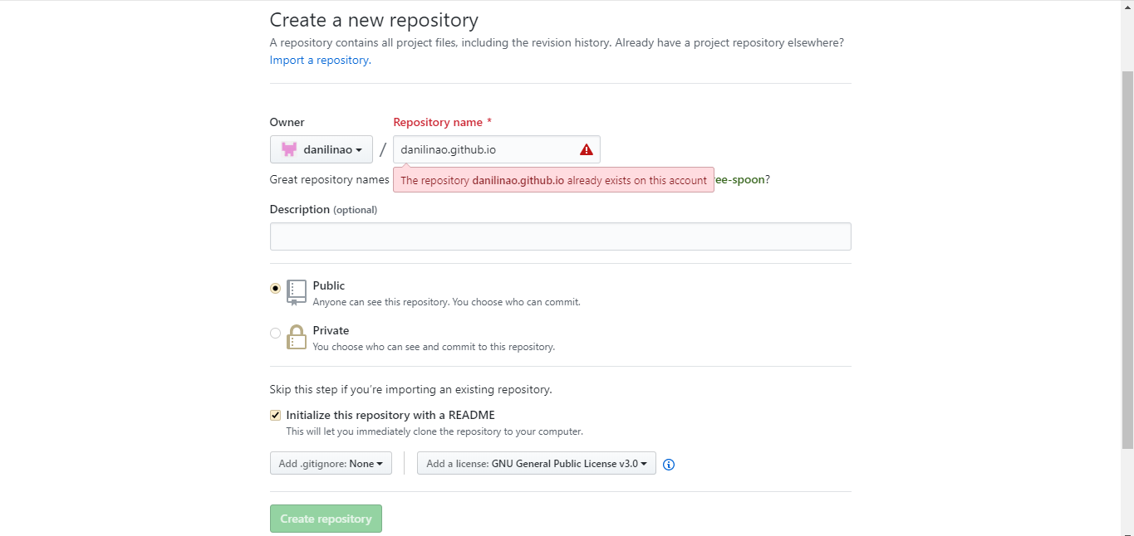Click the Public repository book icon
This screenshot has width=1134, height=536.
(297, 292)
